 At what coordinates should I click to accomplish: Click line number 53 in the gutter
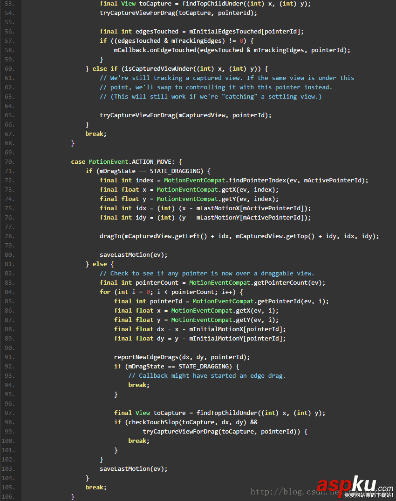10,4
